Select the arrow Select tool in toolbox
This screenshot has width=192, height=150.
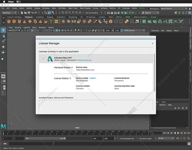click(3, 30)
